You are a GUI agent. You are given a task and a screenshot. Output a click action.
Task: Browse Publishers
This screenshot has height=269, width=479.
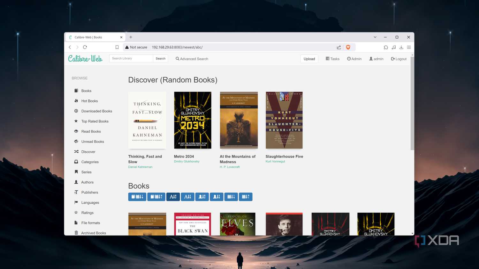pos(86,193)
